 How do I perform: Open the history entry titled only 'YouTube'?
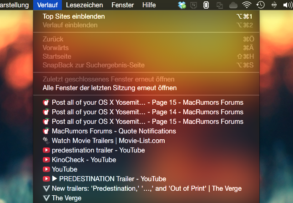pos(146,169)
